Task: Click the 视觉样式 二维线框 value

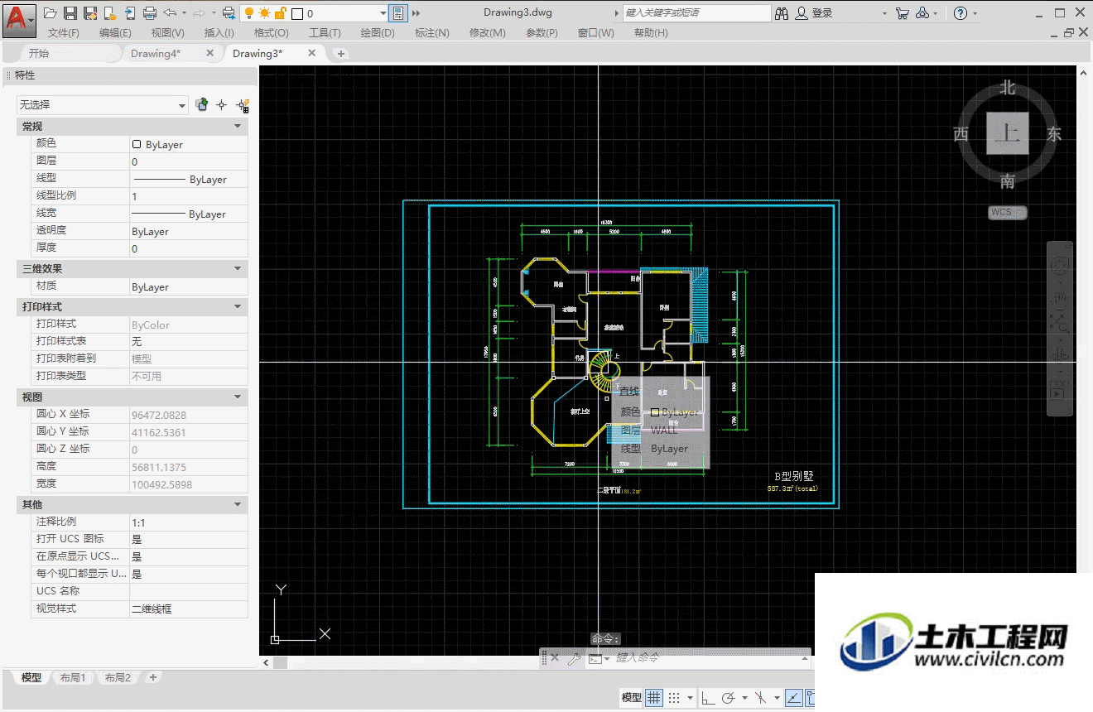Action: click(189, 609)
